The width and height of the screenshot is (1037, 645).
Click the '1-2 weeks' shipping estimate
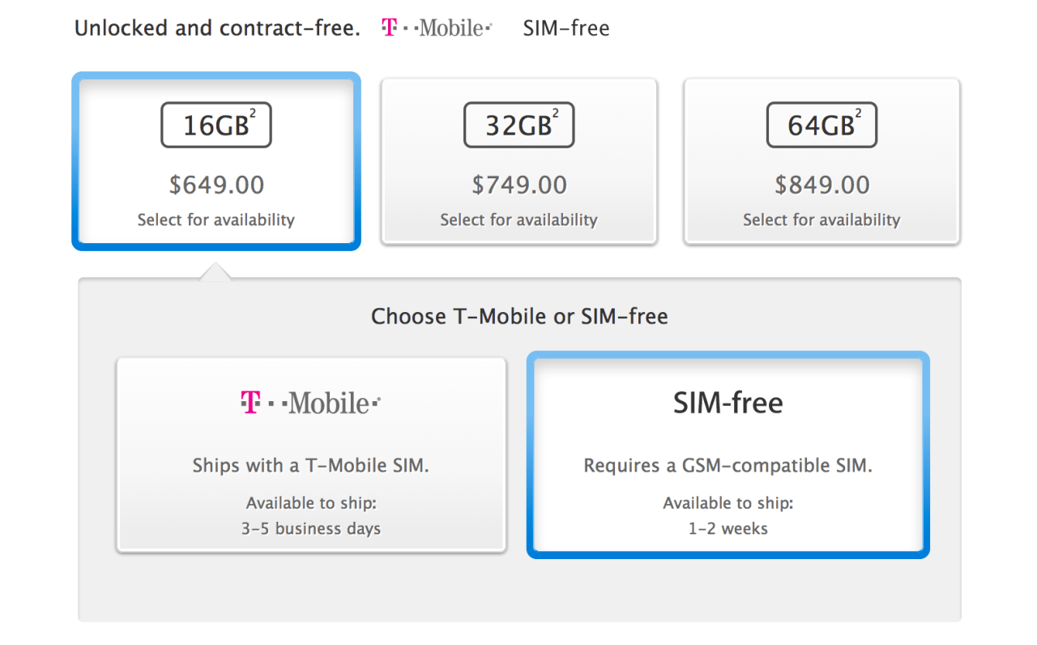pyautogui.click(x=728, y=528)
